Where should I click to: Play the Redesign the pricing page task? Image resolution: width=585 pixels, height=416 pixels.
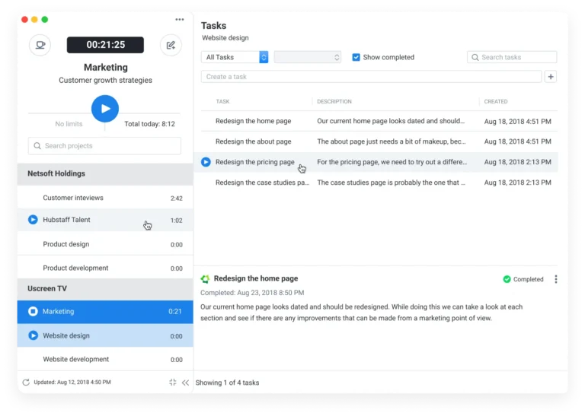(x=206, y=162)
